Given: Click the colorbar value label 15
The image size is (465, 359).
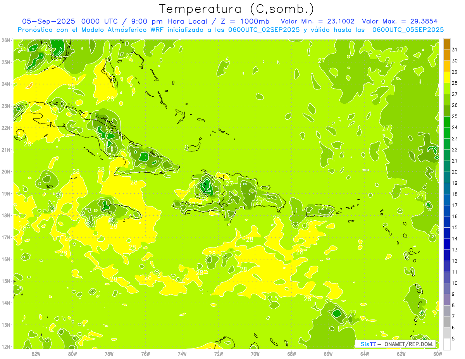Looking at the screenshot, I should tap(455, 227).
